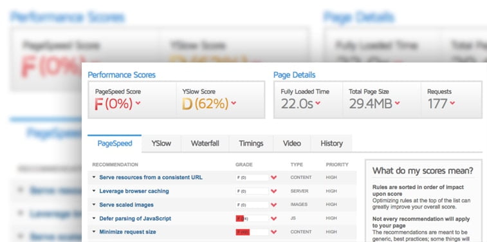The image size is (487, 242).
Task: Click red chevron in Defer parsing row
Action: tap(273, 219)
